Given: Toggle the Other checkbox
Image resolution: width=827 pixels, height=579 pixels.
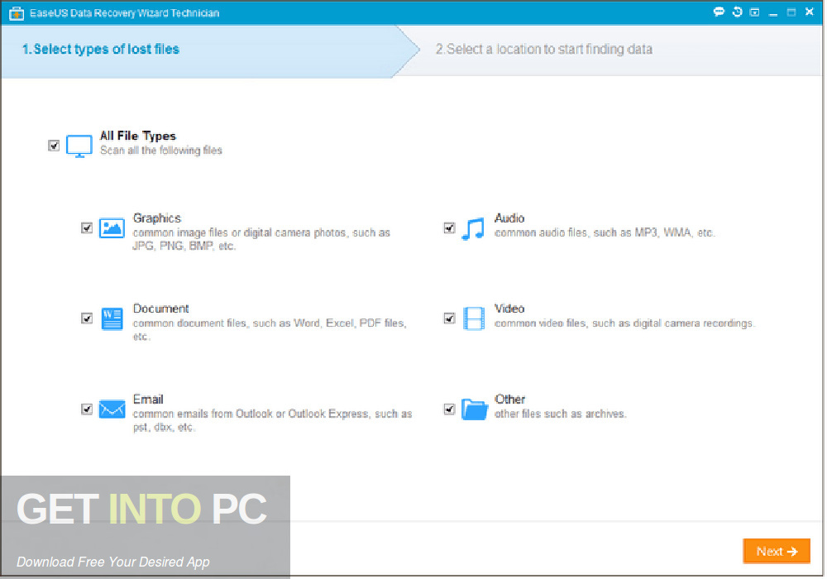Looking at the screenshot, I should pos(449,409).
